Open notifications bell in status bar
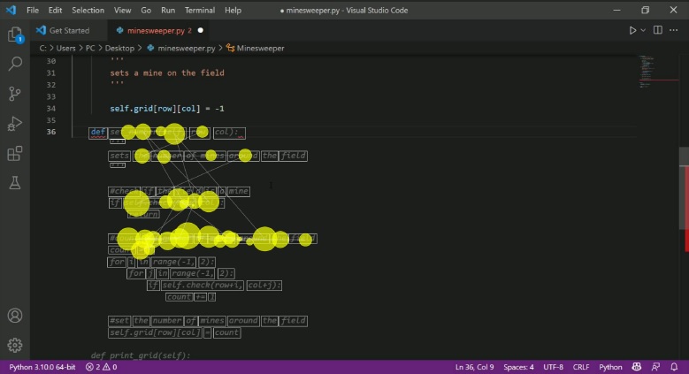 tap(674, 367)
